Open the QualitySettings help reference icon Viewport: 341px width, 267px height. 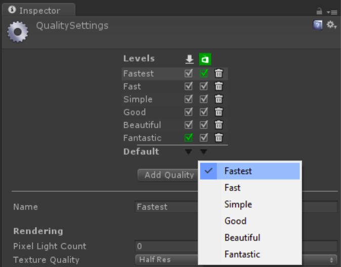pos(318,25)
